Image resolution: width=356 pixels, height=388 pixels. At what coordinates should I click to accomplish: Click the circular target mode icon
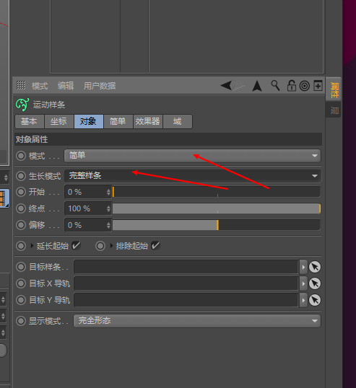pyautogui.click(x=305, y=86)
